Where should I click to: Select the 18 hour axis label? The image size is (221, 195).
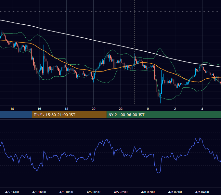click(x=66, y=109)
